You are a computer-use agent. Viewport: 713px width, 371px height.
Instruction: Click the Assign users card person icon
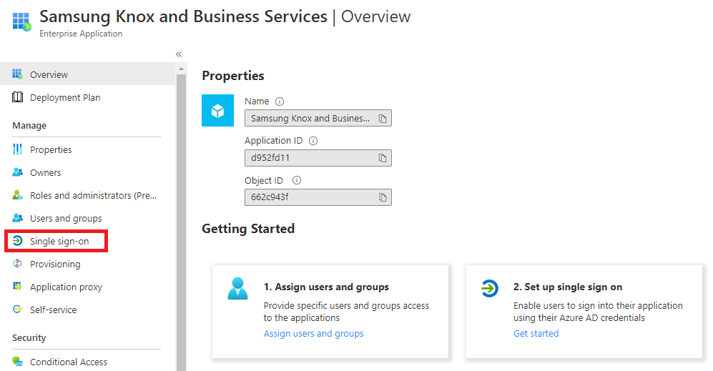point(237,289)
